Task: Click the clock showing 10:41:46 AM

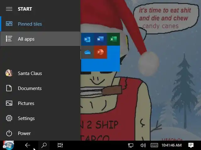Action: [171, 145]
